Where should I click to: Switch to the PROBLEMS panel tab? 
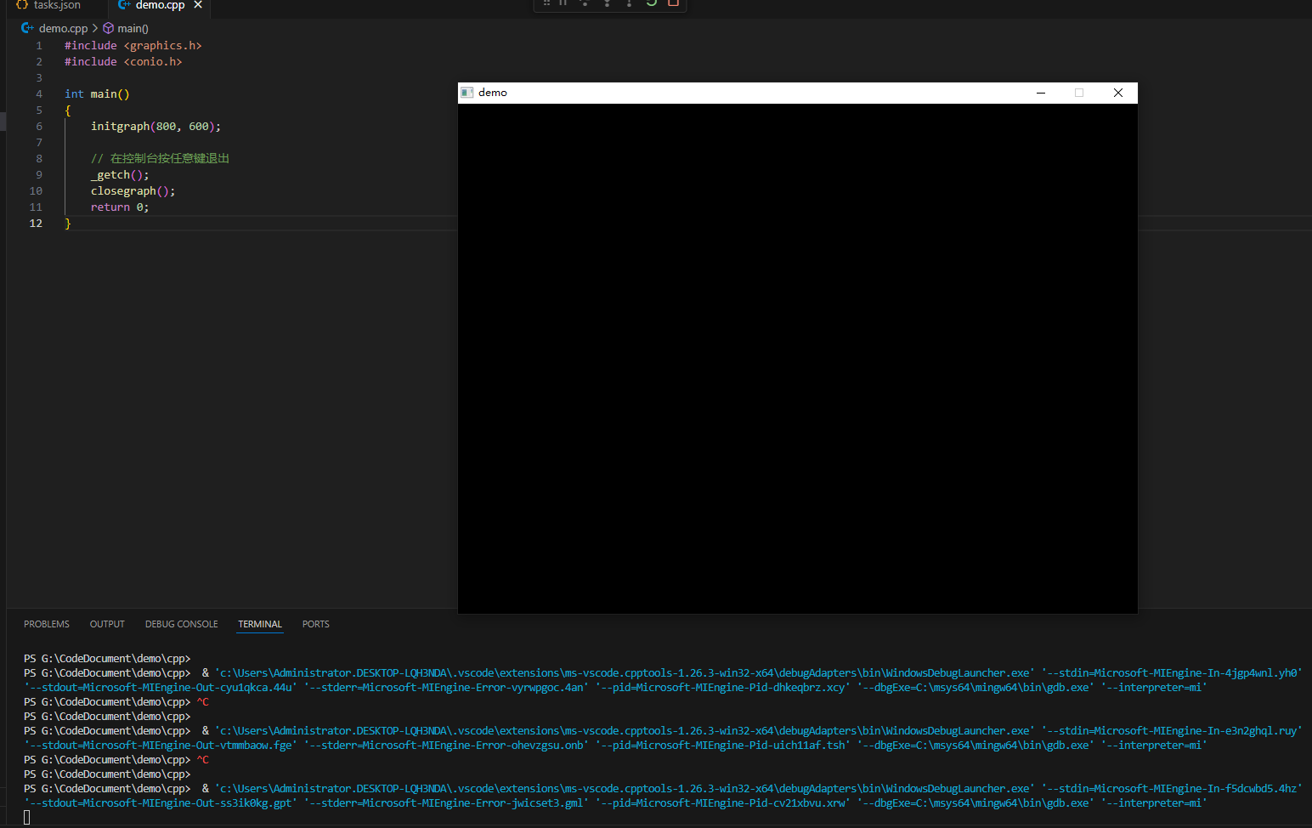46,623
